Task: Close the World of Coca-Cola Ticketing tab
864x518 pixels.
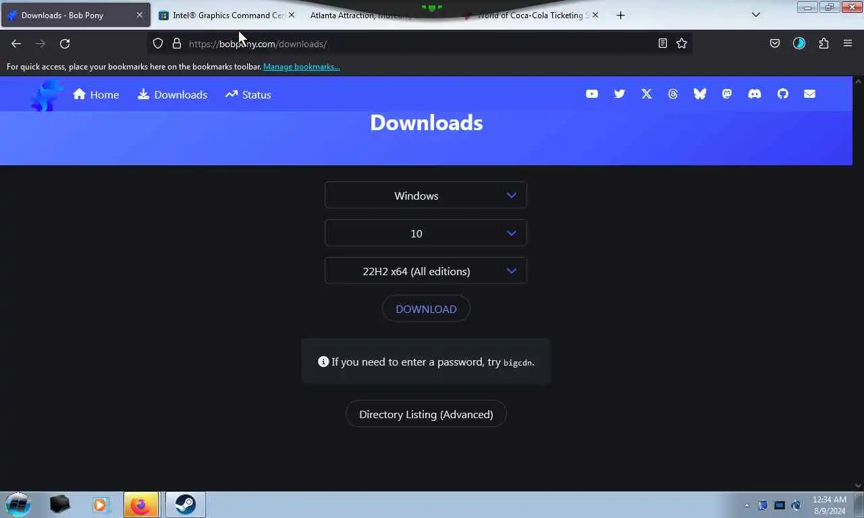Action: pyautogui.click(x=595, y=15)
